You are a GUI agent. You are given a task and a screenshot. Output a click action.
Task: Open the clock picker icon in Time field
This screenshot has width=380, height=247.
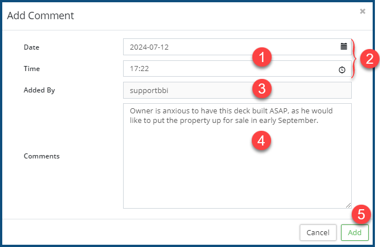tap(342, 69)
